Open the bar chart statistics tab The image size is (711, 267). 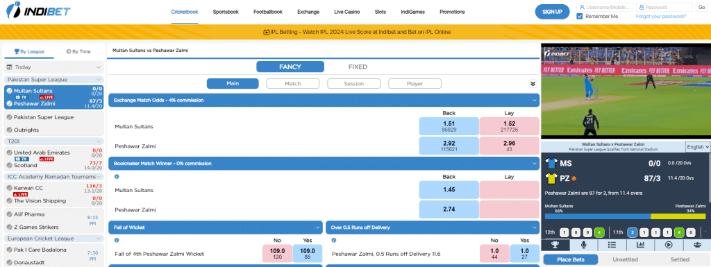[x=640, y=245]
